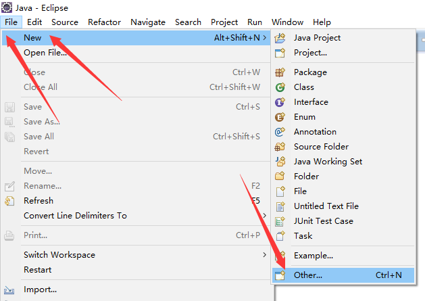Click the Source Folder icon
Image resolution: width=425 pixels, height=301 pixels.
pos(280,147)
